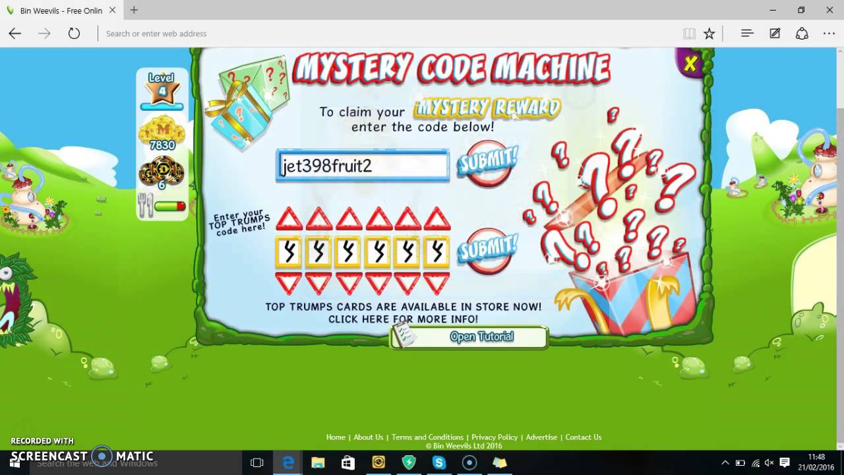Open File Explorer from taskbar
844x475 pixels.
(x=318, y=463)
